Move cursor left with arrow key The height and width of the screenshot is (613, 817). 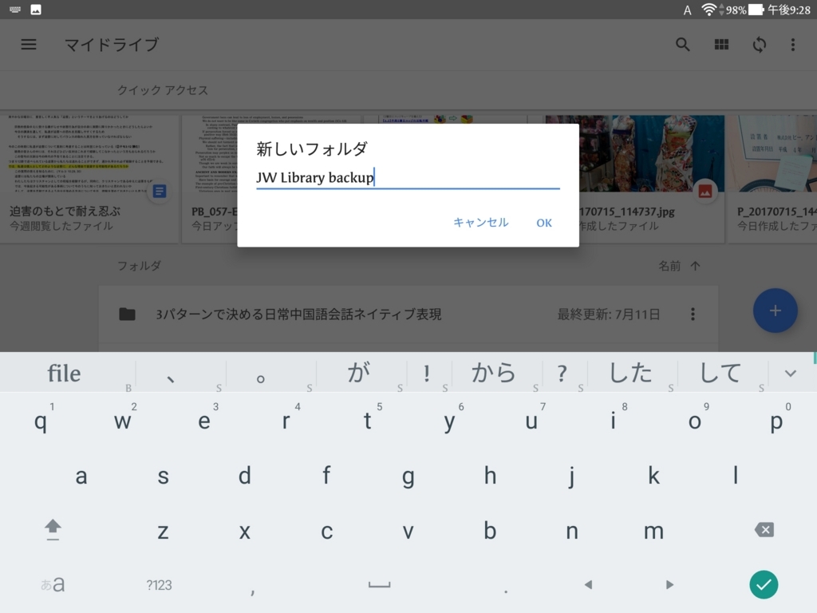588,585
